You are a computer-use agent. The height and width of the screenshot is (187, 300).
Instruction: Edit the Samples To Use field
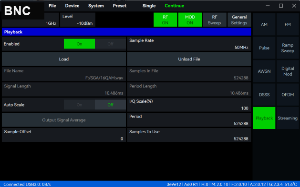[189, 135]
